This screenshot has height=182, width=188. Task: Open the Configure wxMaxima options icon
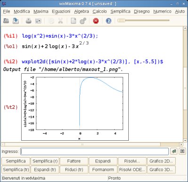(x=38, y=21)
